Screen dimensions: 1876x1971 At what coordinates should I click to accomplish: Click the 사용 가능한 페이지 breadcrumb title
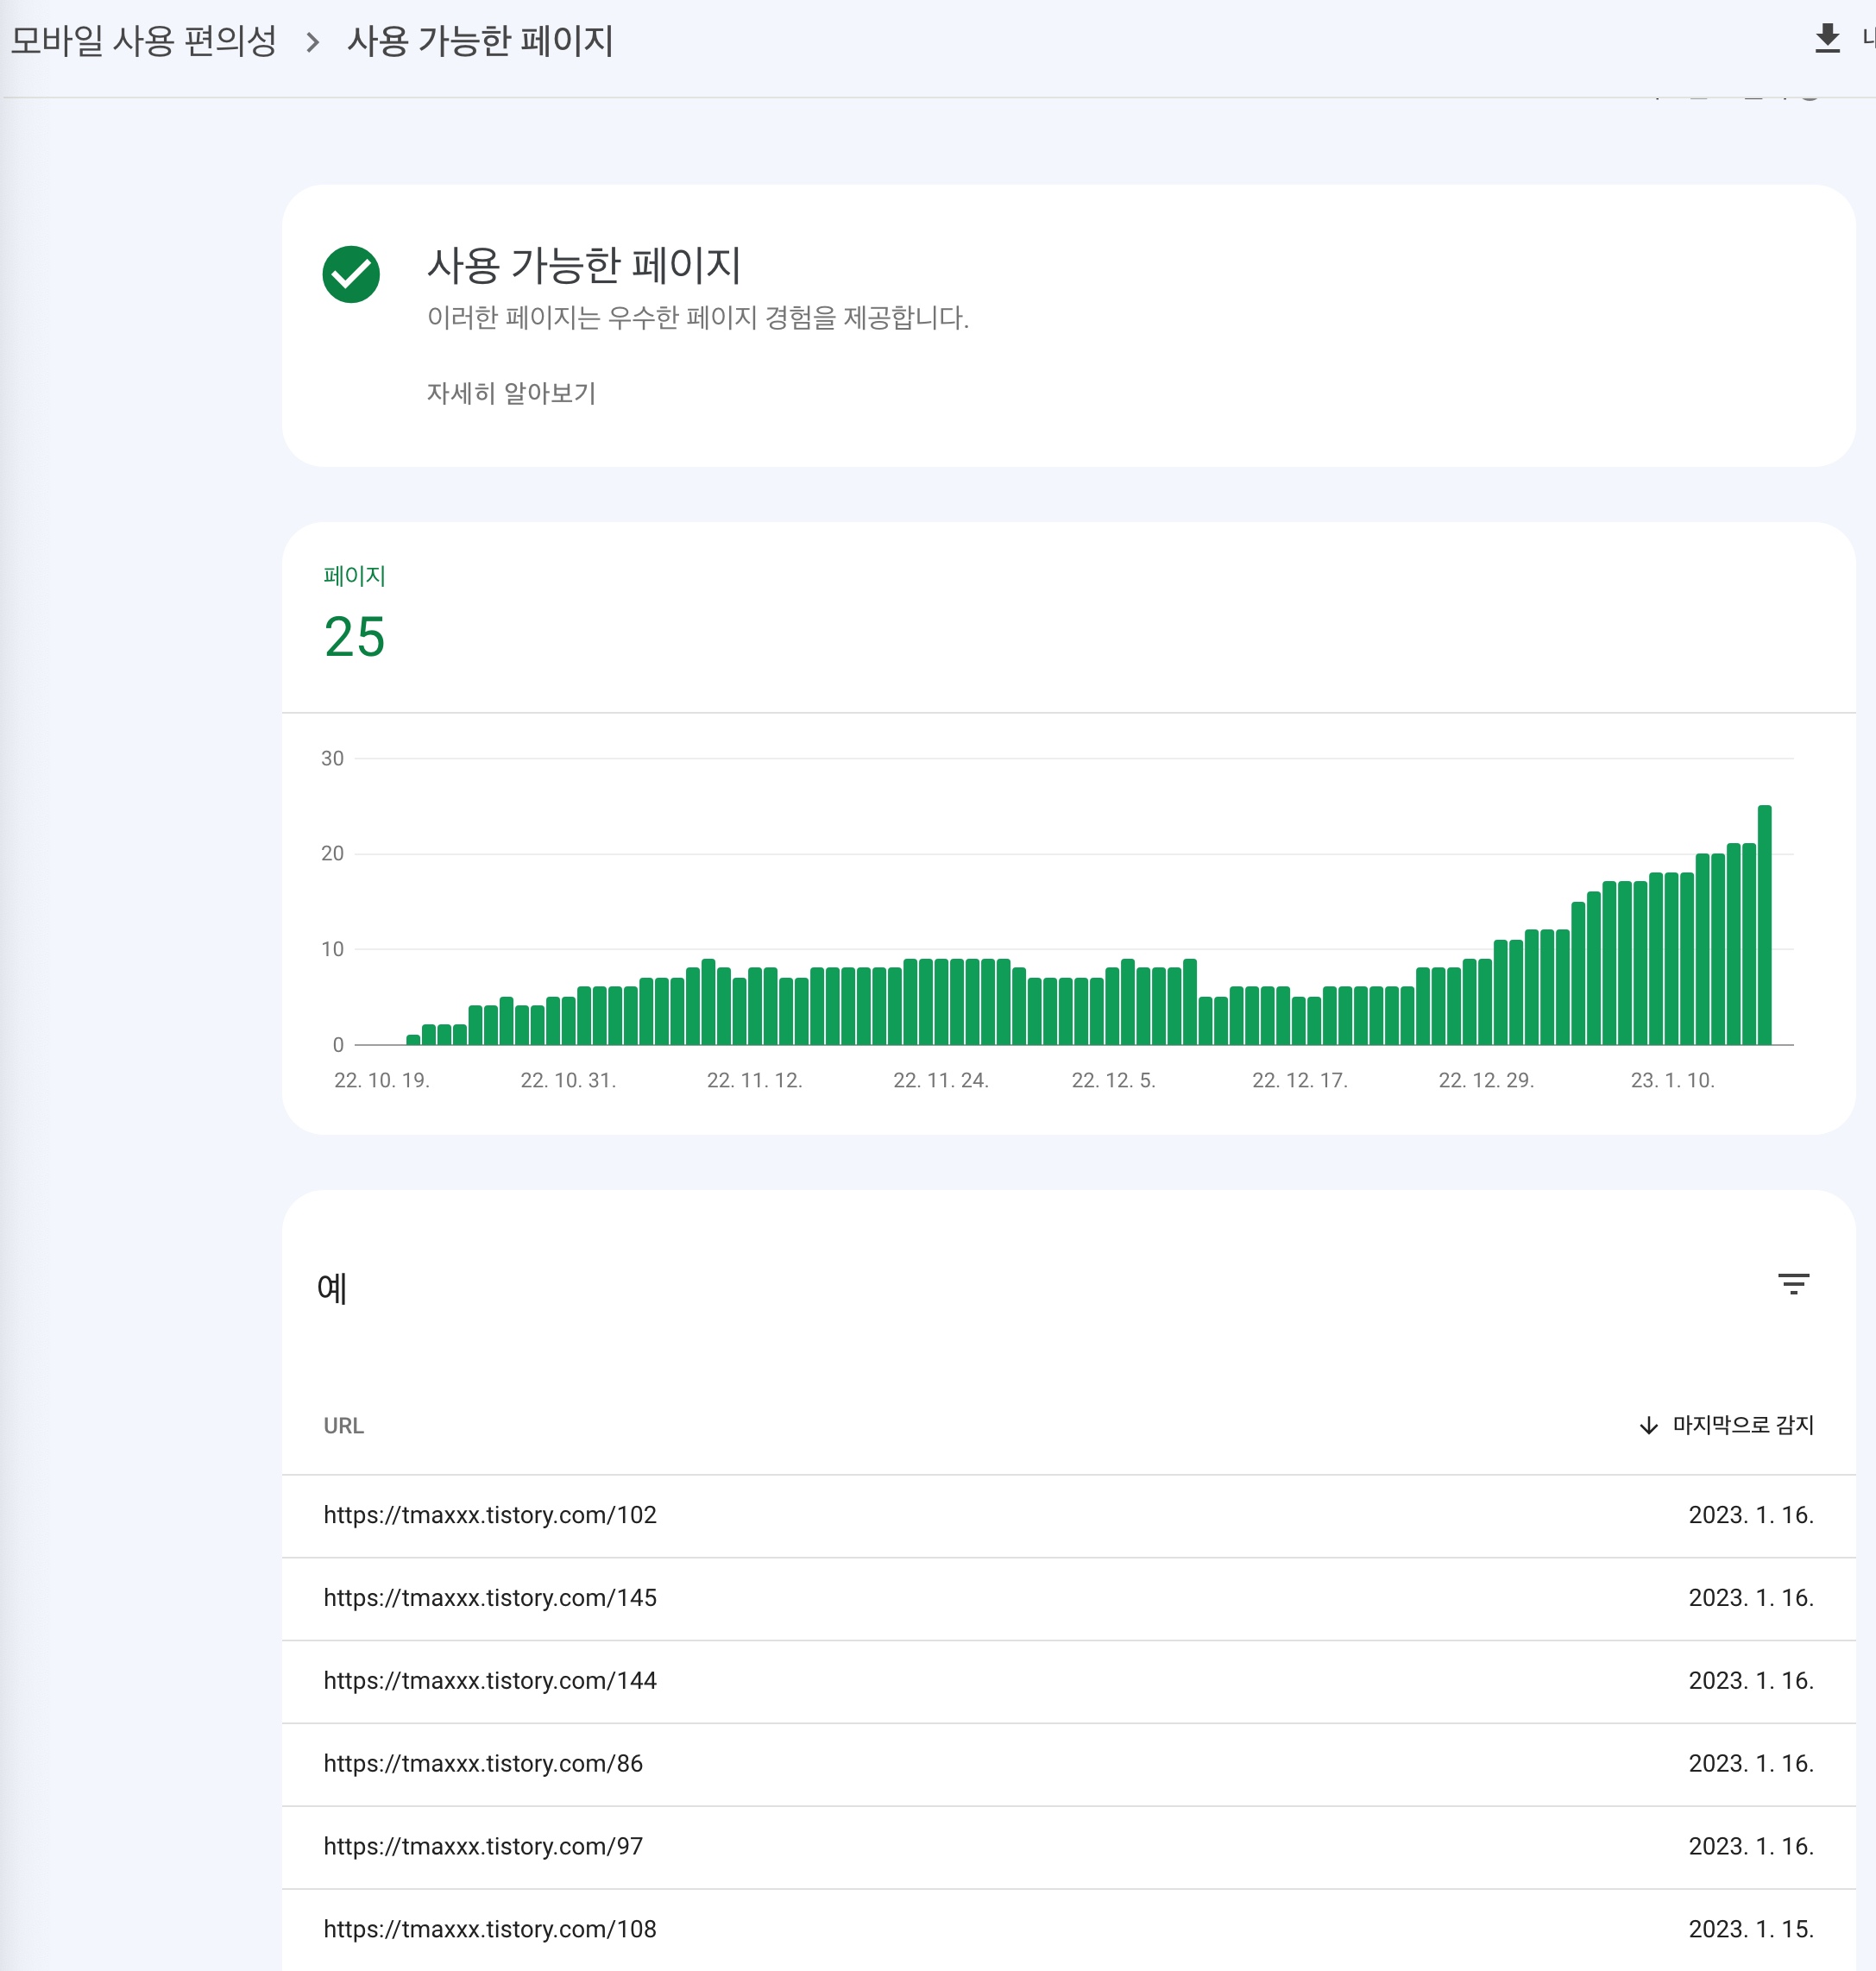pyautogui.click(x=480, y=41)
